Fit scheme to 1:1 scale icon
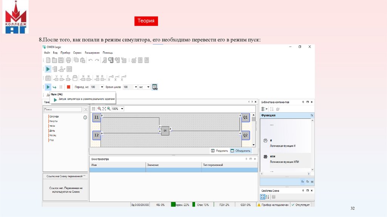This screenshot has width=387, height=217. tap(104, 108)
